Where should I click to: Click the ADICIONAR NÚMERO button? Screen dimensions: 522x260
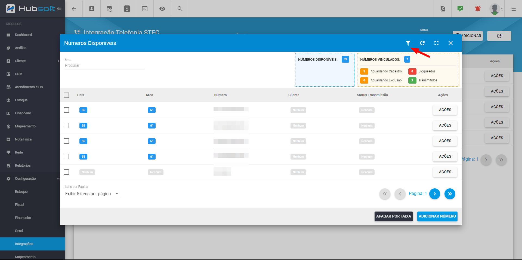[x=437, y=216]
